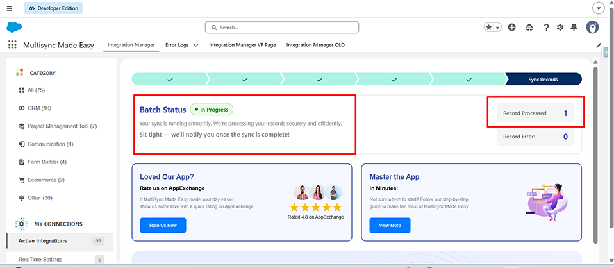
Task: Click the Batch Status heading
Action: coord(163,110)
